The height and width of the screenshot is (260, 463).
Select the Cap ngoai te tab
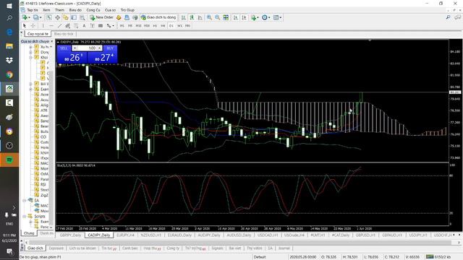(x=38, y=34)
